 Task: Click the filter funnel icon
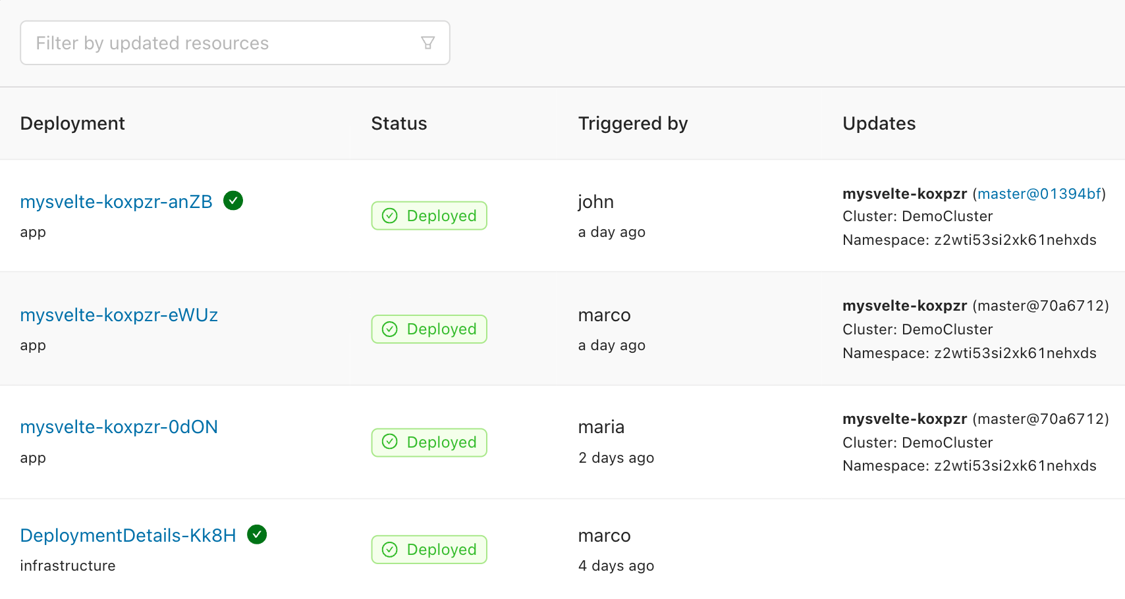pos(427,43)
